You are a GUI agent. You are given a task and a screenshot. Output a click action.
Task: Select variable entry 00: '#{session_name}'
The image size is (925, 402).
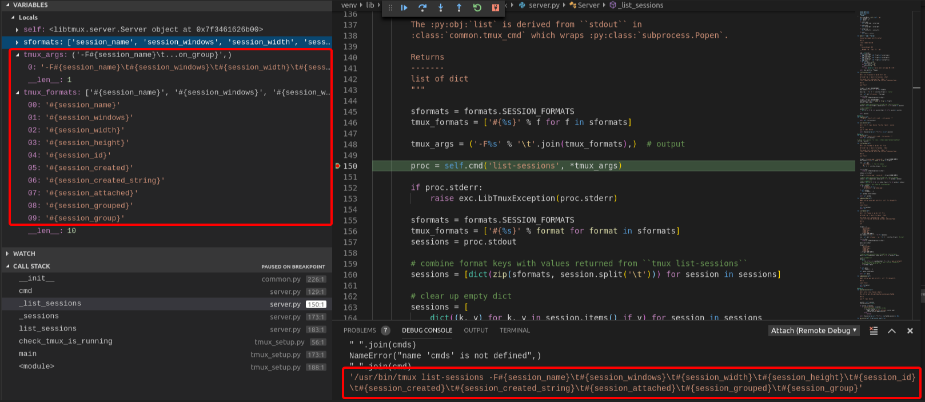tap(166, 105)
